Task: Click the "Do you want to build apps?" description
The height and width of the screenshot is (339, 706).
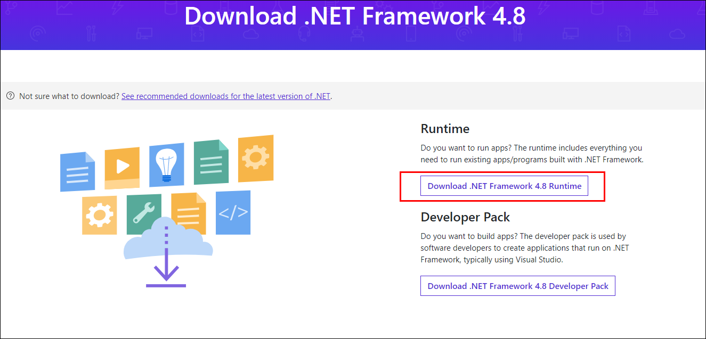Action: [525, 248]
